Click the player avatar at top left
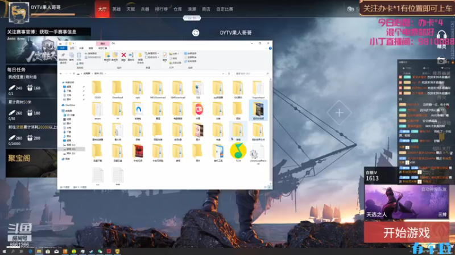The height and width of the screenshot is (255, 455). (19, 12)
